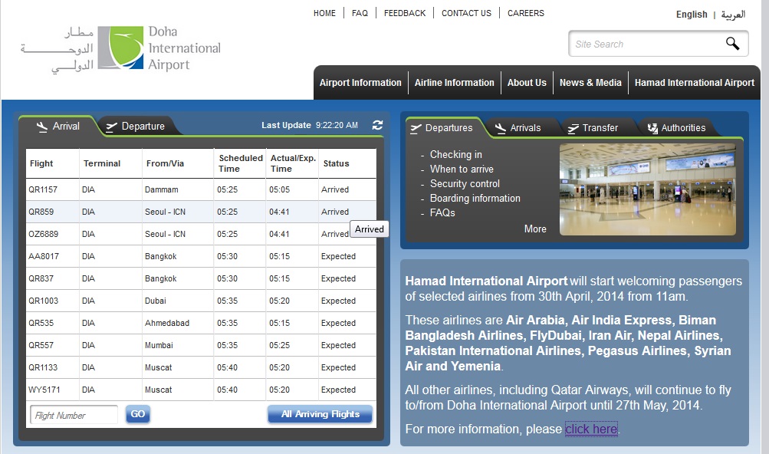Image resolution: width=769 pixels, height=454 pixels.
Task: Click flight number AA8017
Action: click(x=44, y=256)
